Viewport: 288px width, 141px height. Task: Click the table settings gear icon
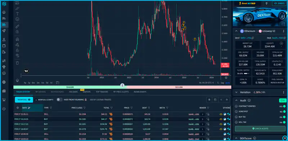(x=18, y=108)
